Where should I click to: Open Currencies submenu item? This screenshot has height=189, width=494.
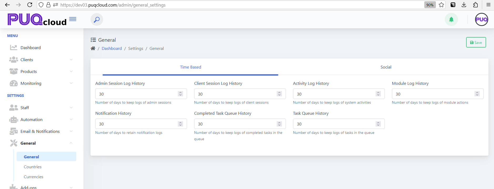pyautogui.click(x=33, y=177)
